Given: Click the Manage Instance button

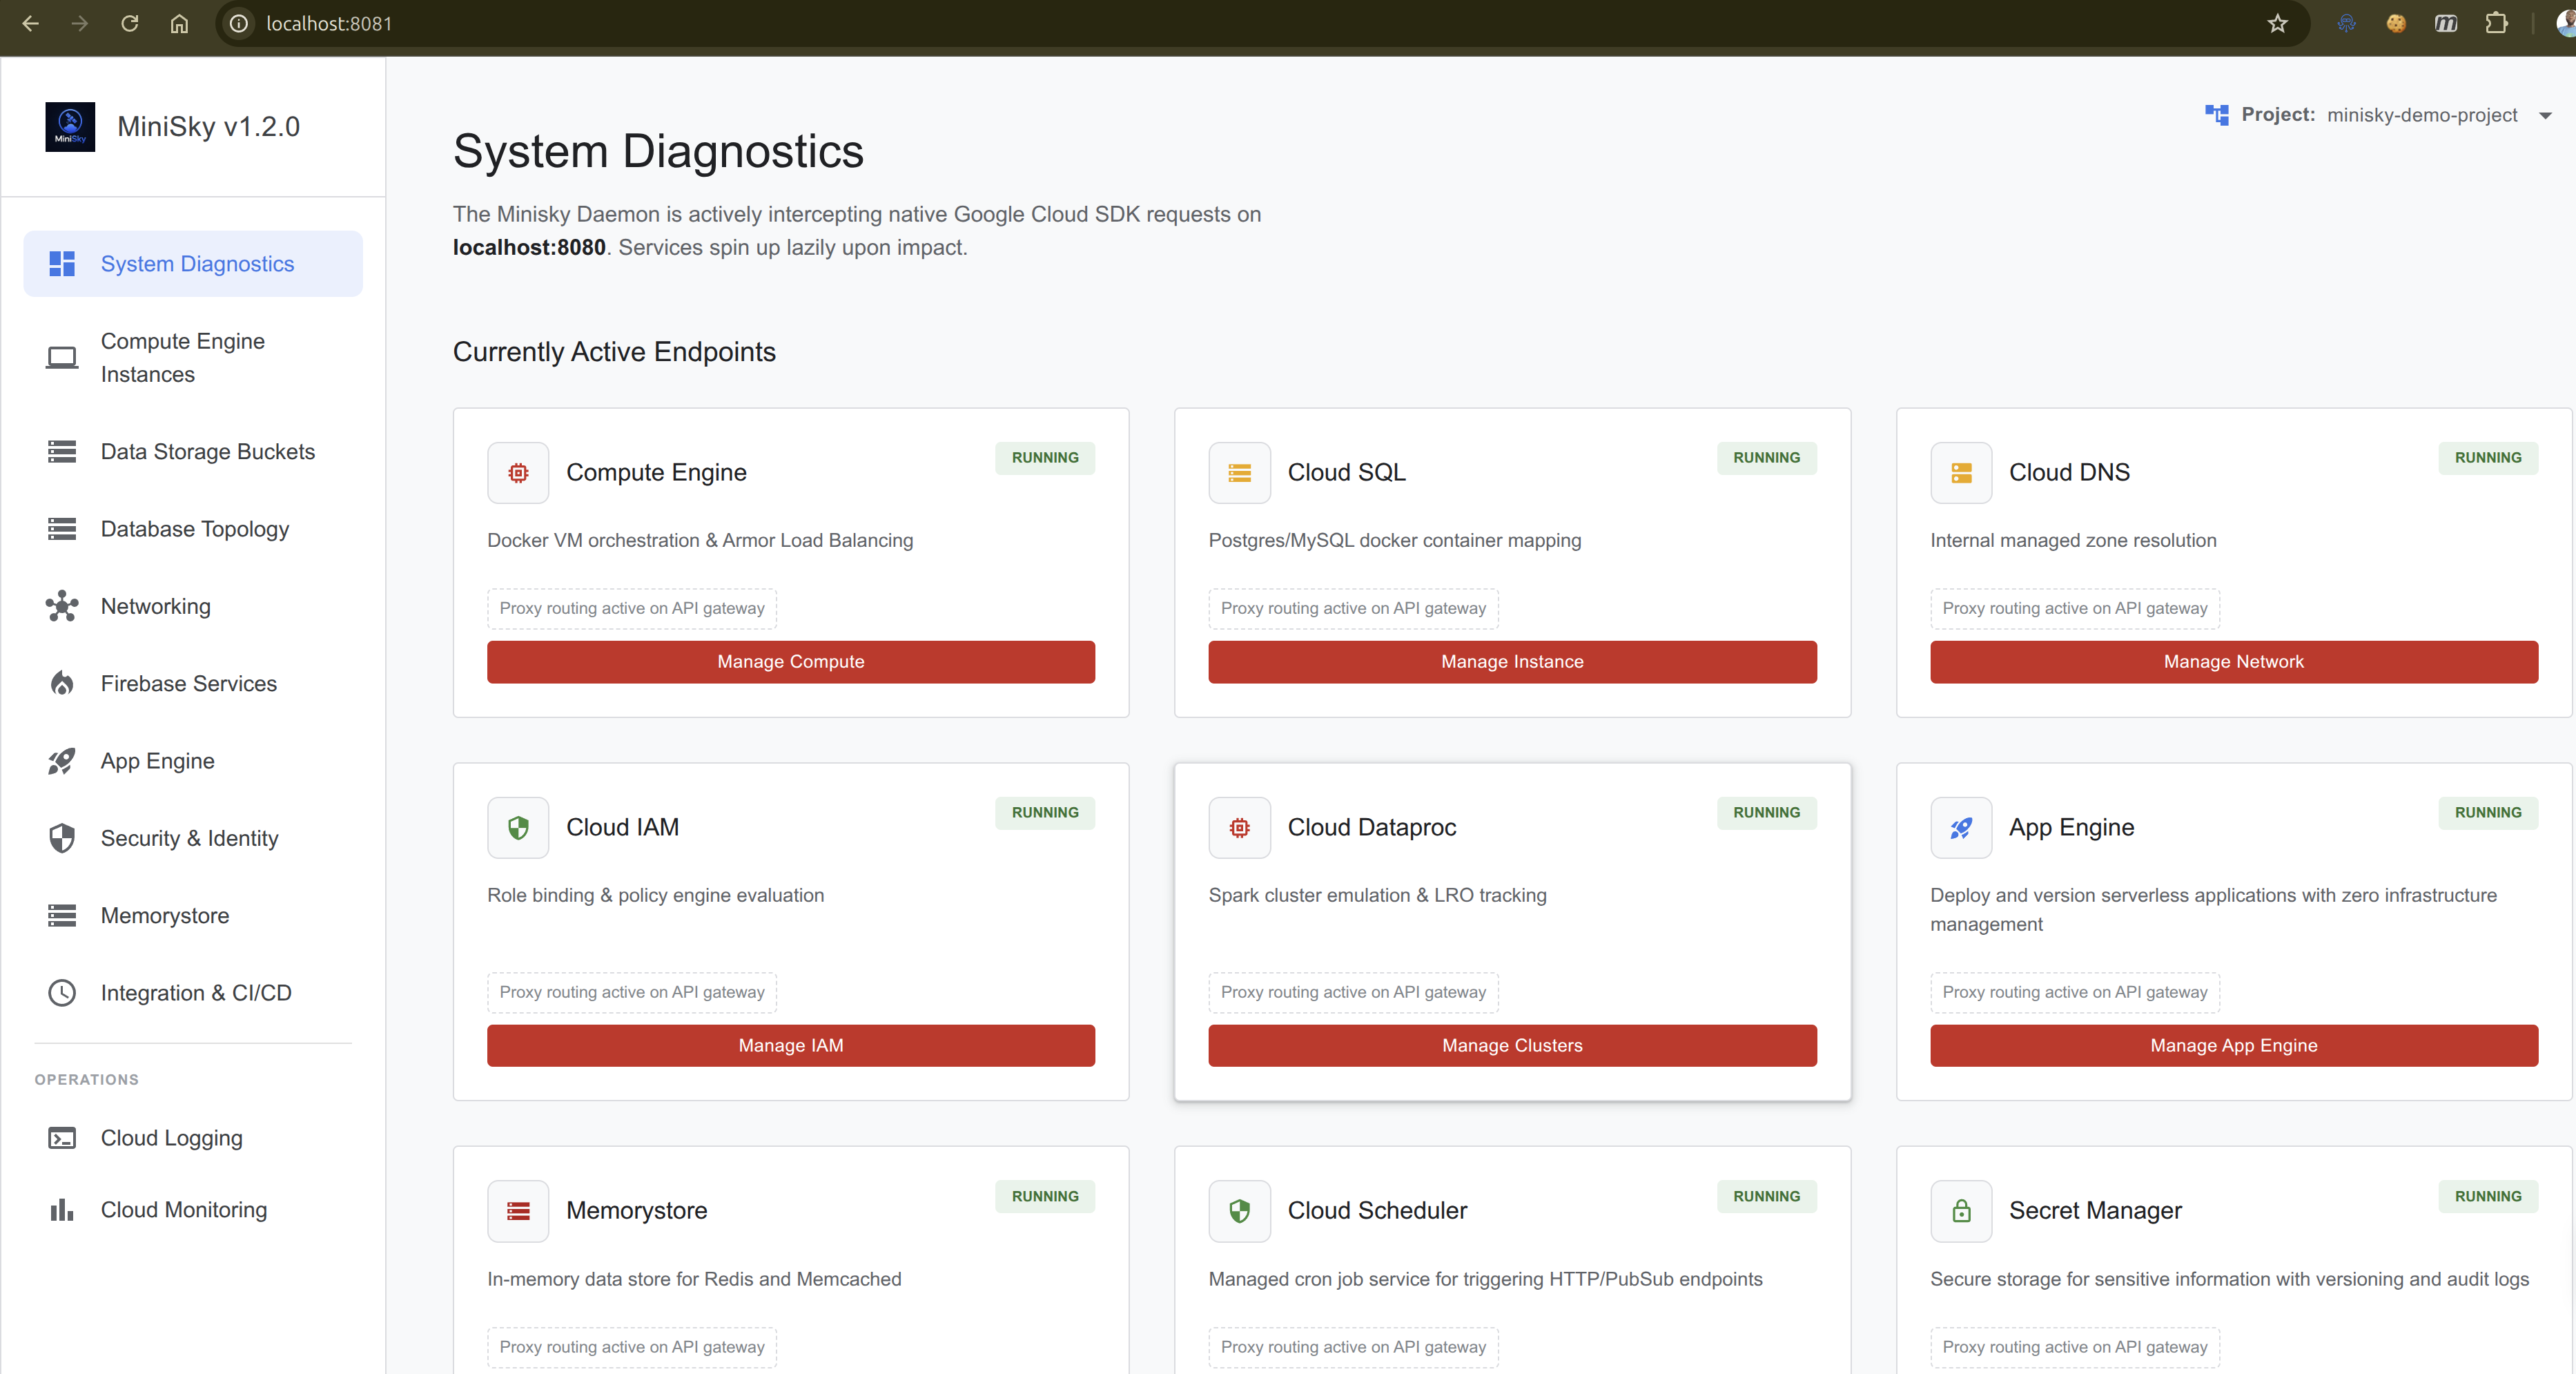Looking at the screenshot, I should 1512,662.
